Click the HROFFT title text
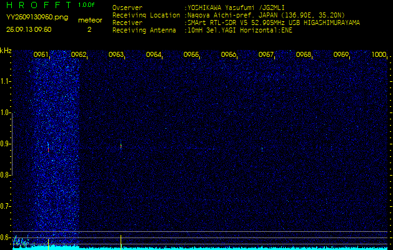The height and width of the screenshot is (250, 393). [39, 5]
